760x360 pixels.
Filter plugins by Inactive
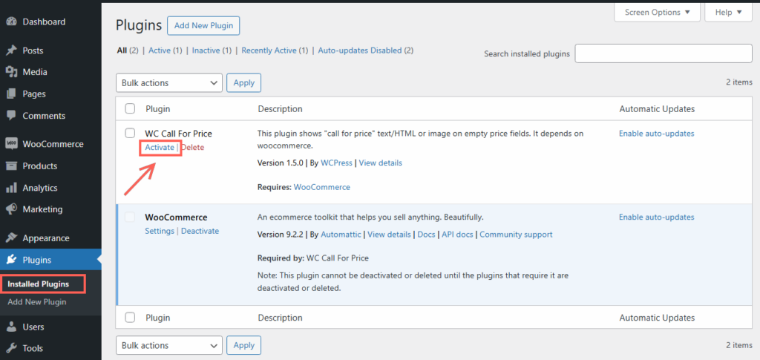click(x=206, y=50)
